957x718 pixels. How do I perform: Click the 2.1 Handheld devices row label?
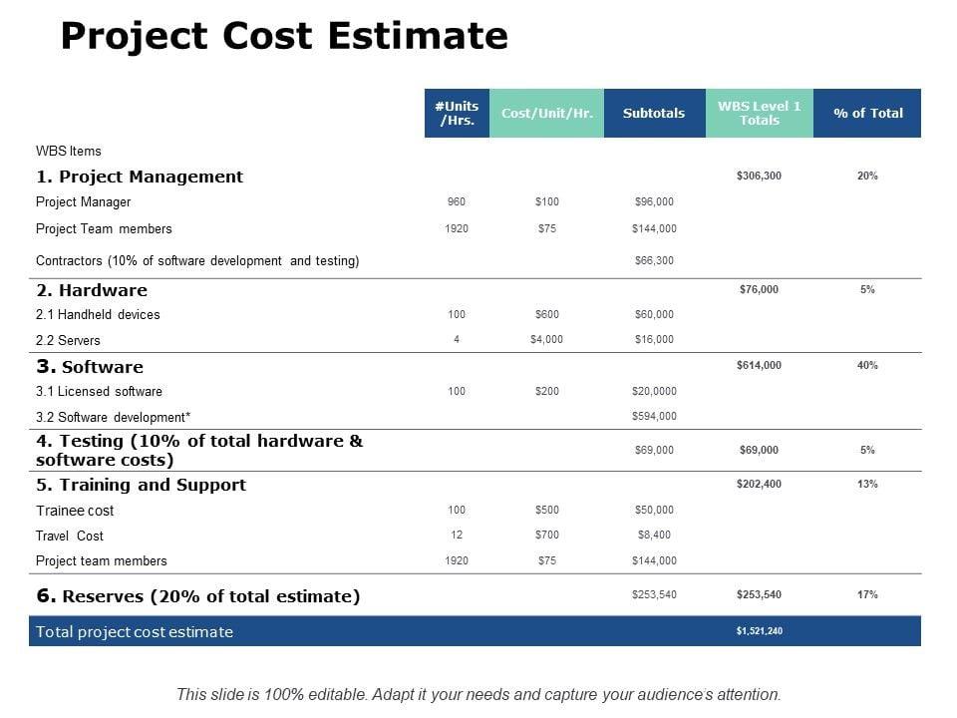tap(98, 315)
